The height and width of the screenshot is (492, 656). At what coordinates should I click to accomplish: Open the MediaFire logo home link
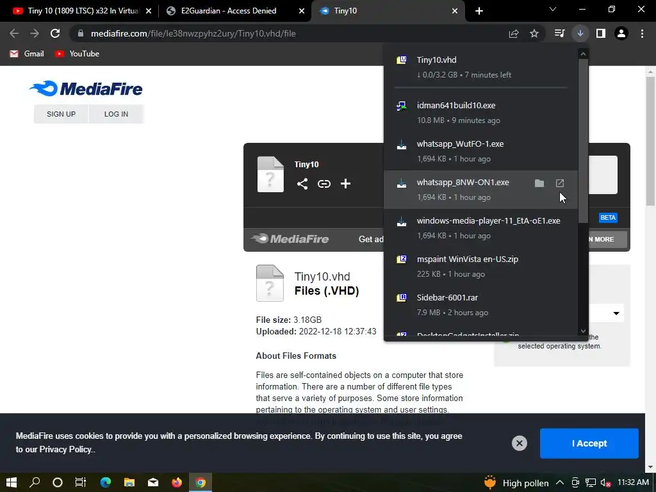pos(86,88)
